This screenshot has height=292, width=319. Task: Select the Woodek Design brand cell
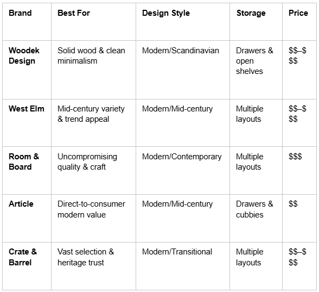[27, 70]
